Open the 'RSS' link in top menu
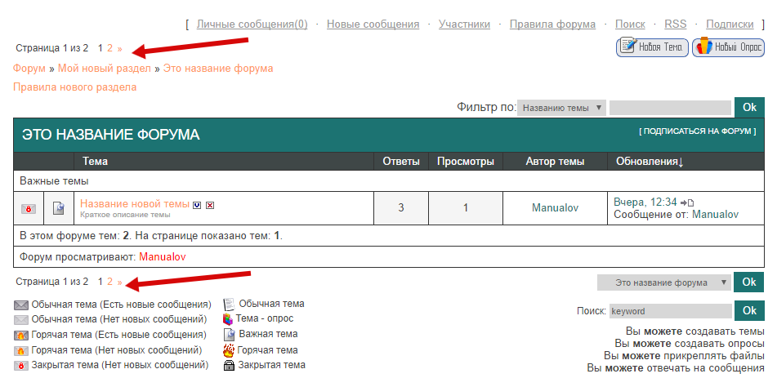Viewport: 777px width, 387px height. pyautogui.click(x=675, y=24)
